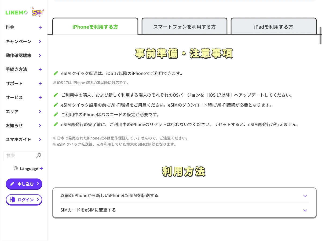This screenshot has width=322, height=241.
Task: Expand the 料金 menu plus sign
Action: (x=40, y=27)
